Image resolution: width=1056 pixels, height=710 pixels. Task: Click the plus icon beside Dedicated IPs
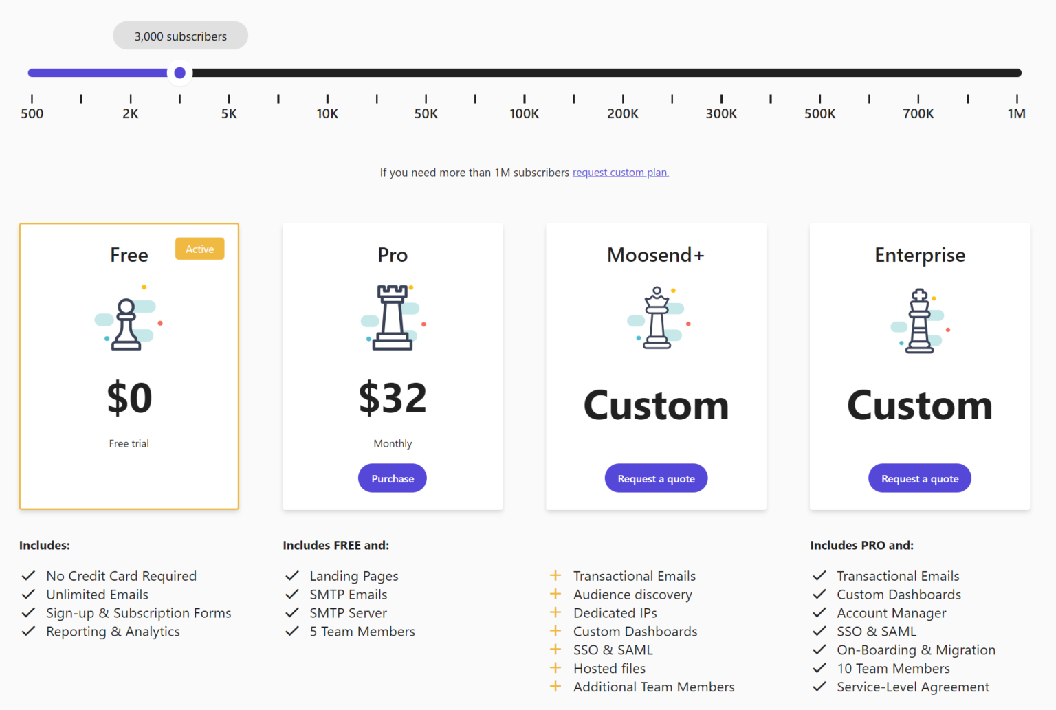[555, 612]
